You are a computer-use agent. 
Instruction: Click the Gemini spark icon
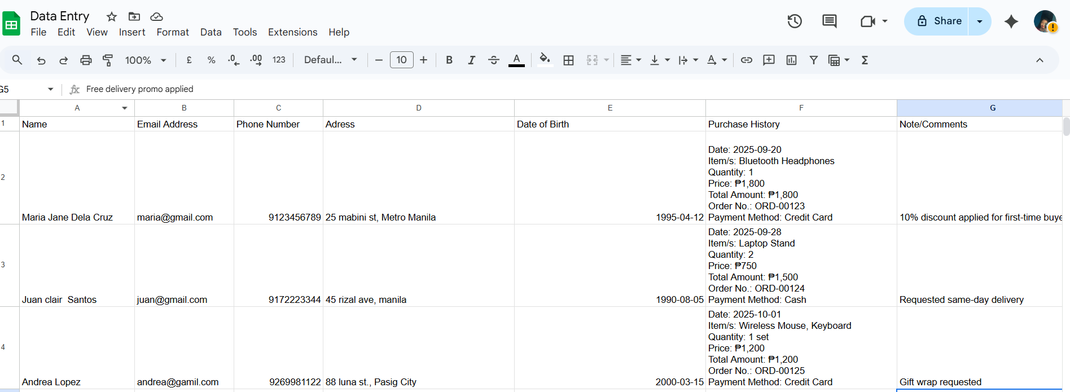(1011, 21)
